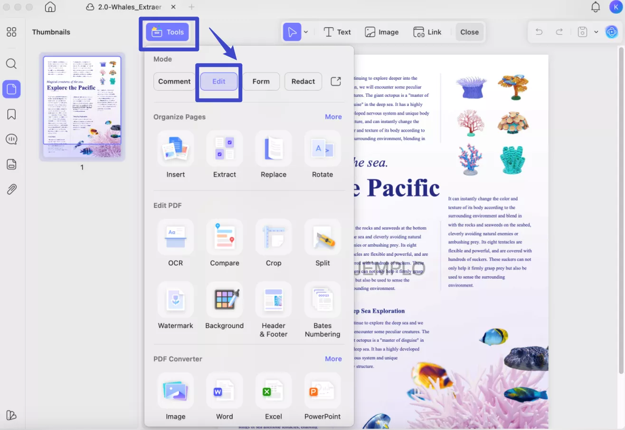Open the Compare tool
This screenshot has width=625, height=430.
tap(224, 244)
